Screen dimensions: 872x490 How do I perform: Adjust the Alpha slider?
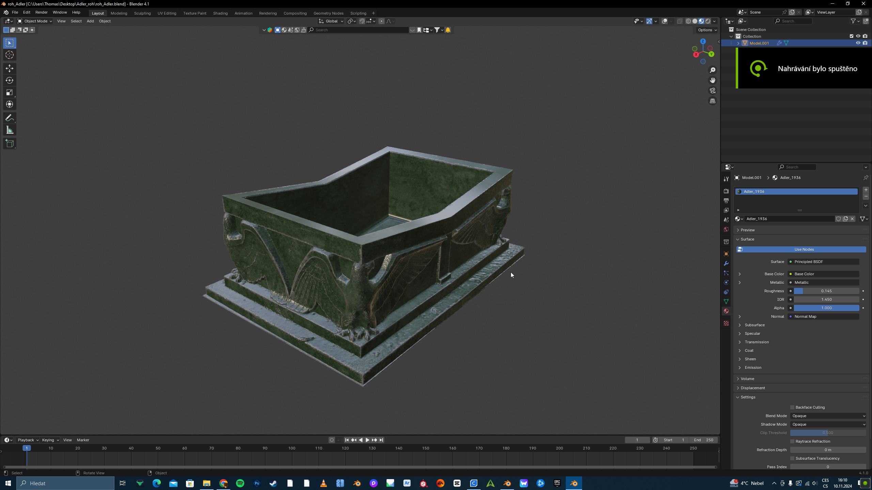(x=826, y=308)
